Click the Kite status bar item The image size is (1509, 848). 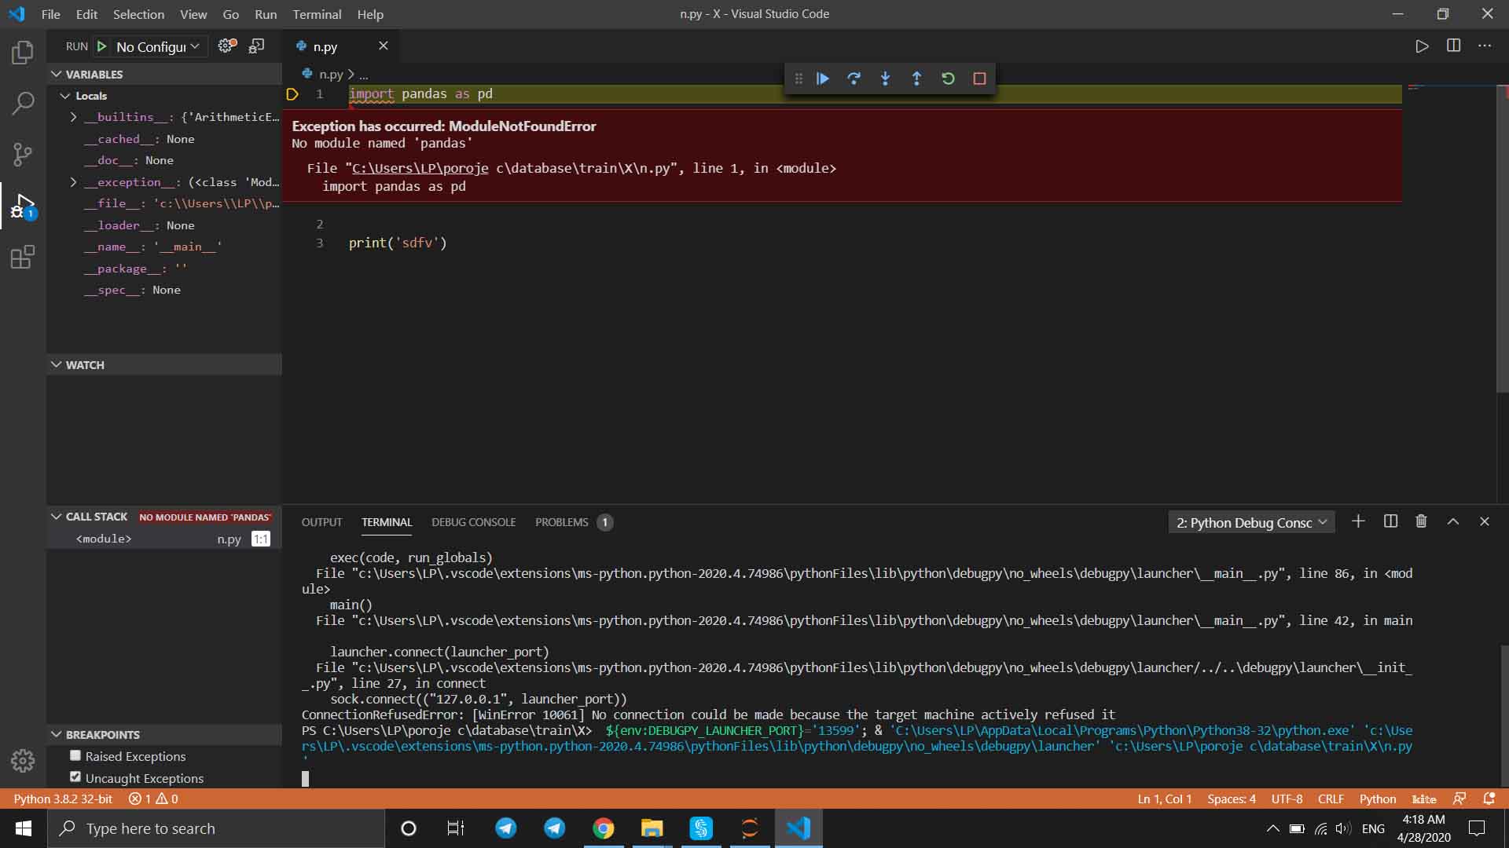(1424, 799)
